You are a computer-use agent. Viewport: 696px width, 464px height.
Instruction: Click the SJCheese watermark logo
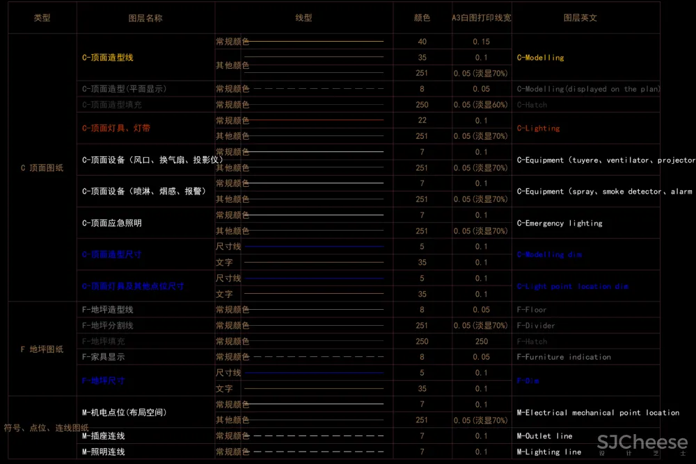pyautogui.click(x=642, y=442)
